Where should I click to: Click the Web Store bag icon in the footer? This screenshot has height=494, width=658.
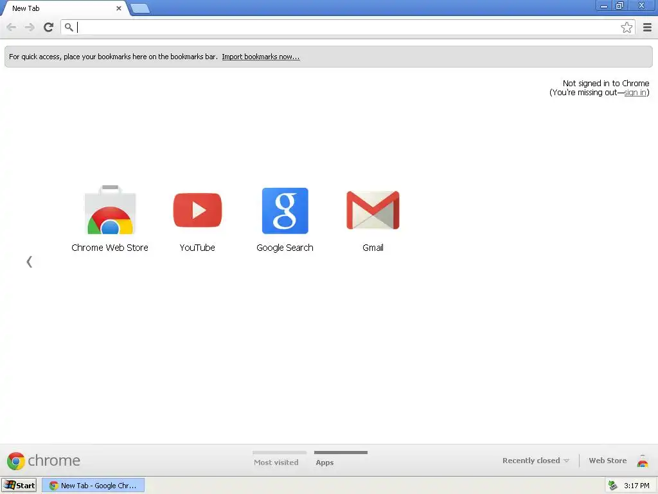click(x=643, y=461)
